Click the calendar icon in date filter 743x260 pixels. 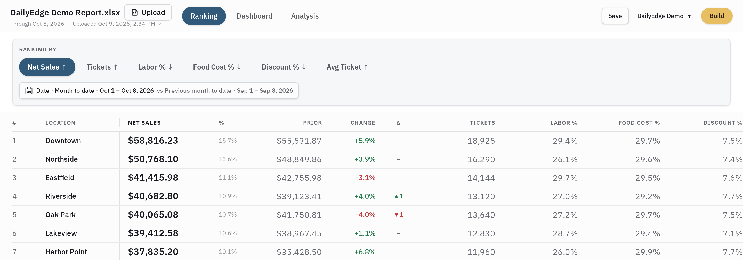pos(29,91)
